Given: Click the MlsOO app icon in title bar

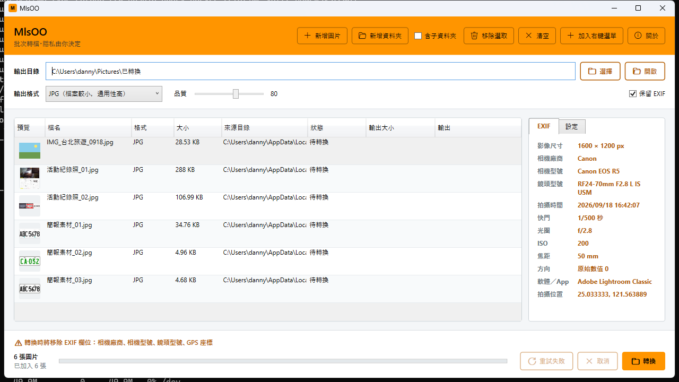Looking at the screenshot, I should click(x=12, y=8).
